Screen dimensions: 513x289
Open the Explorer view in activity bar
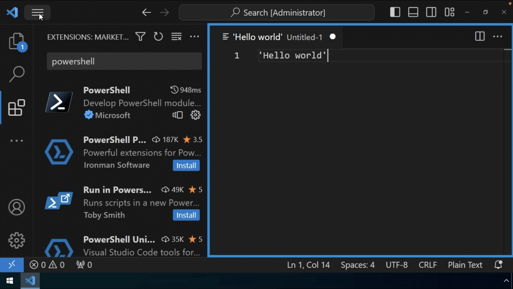coord(17,42)
